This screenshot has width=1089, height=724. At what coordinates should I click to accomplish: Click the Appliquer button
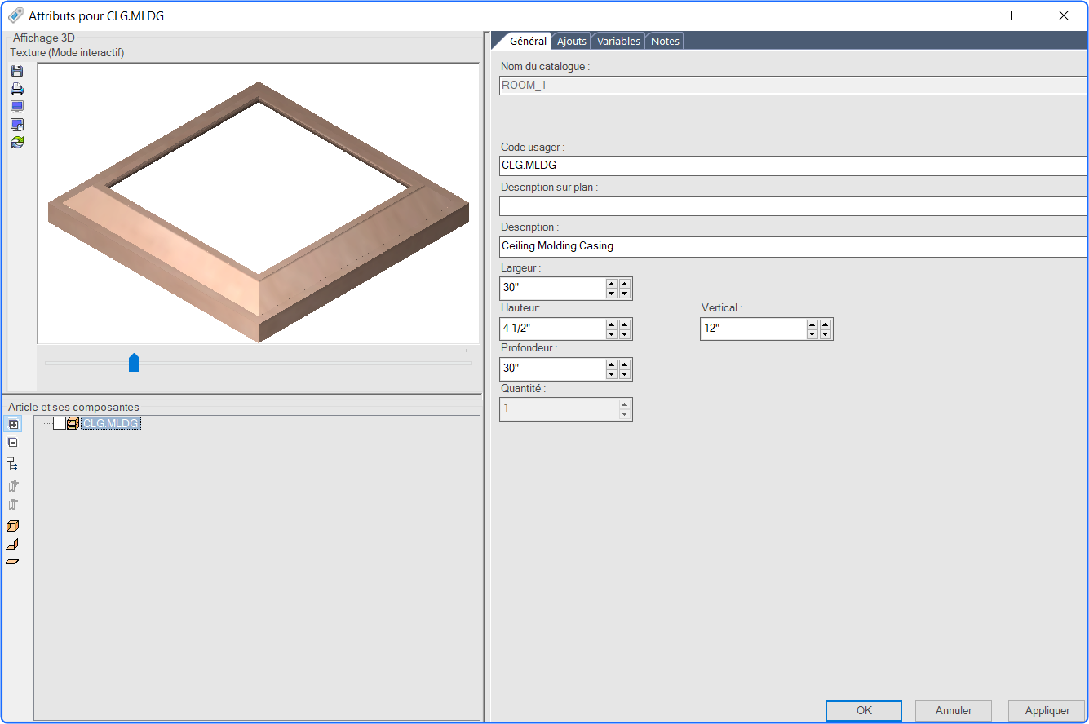point(1047,710)
